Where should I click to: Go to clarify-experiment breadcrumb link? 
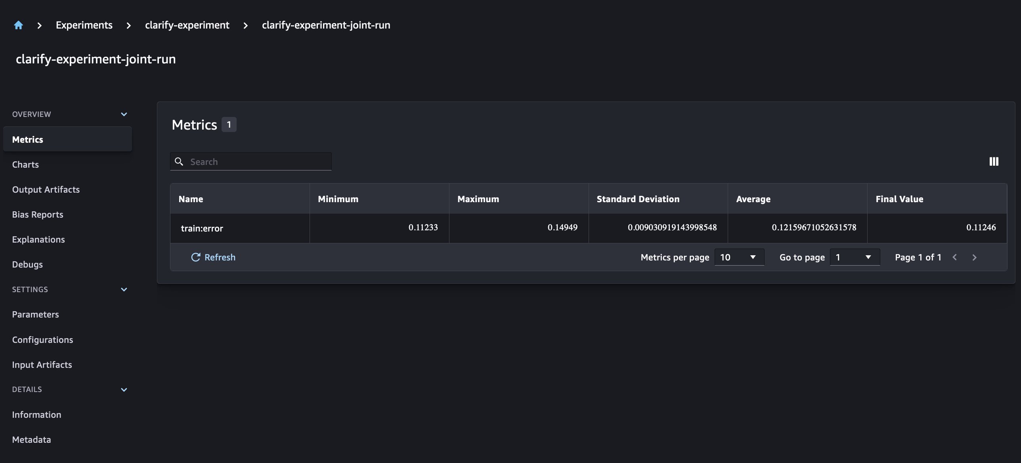187,25
